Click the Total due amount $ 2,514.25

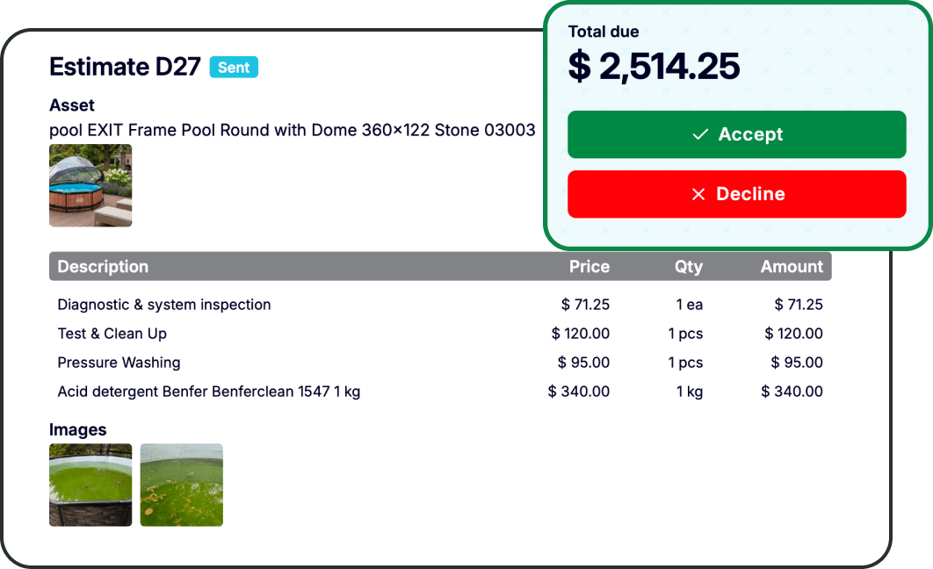click(x=654, y=66)
